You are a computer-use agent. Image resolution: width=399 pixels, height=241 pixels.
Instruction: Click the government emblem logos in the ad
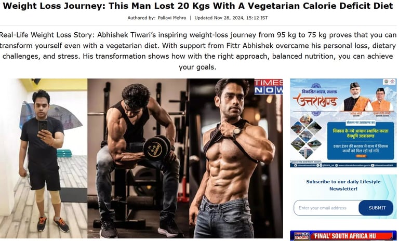point(389,82)
